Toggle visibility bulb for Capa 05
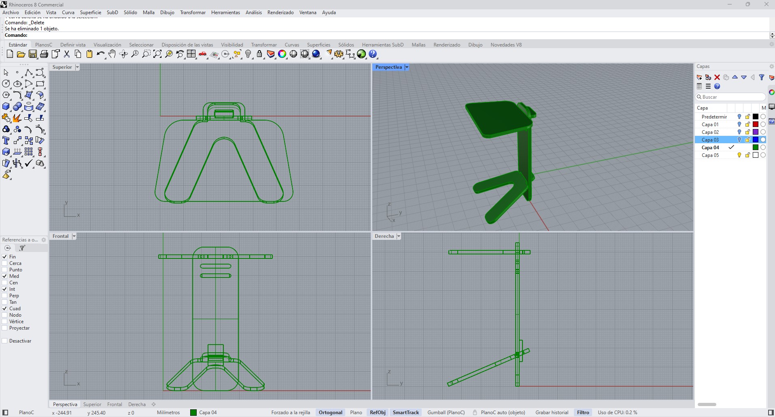Viewport: 775px width, 417px height. point(739,155)
